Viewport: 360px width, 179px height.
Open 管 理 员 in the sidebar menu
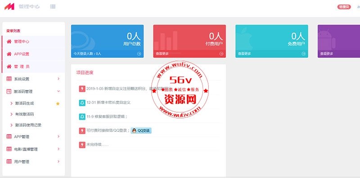[x=33, y=67]
